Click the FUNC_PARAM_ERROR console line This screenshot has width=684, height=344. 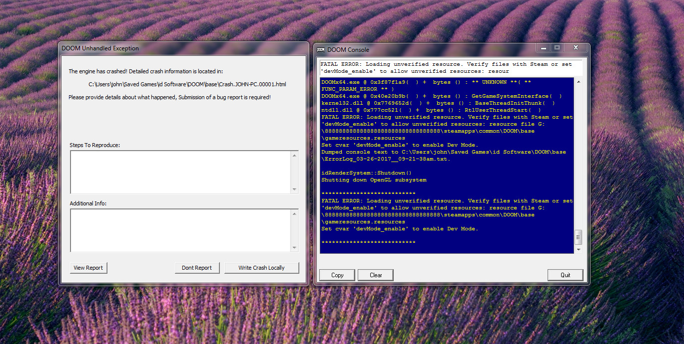click(x=358, y=89)
